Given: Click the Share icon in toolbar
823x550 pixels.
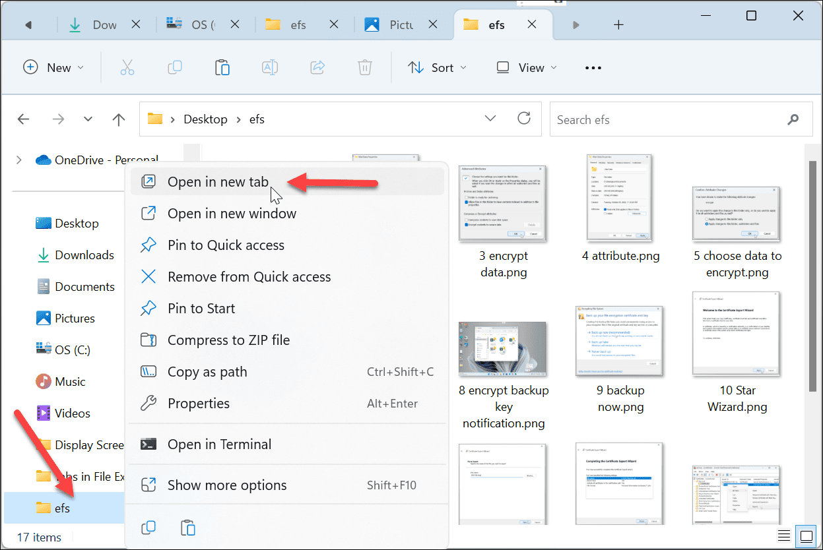Looking at the screenshot, I should tap(317, 67).
